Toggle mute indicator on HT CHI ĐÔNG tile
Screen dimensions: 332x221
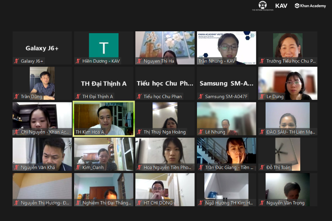tap(139, 203)
